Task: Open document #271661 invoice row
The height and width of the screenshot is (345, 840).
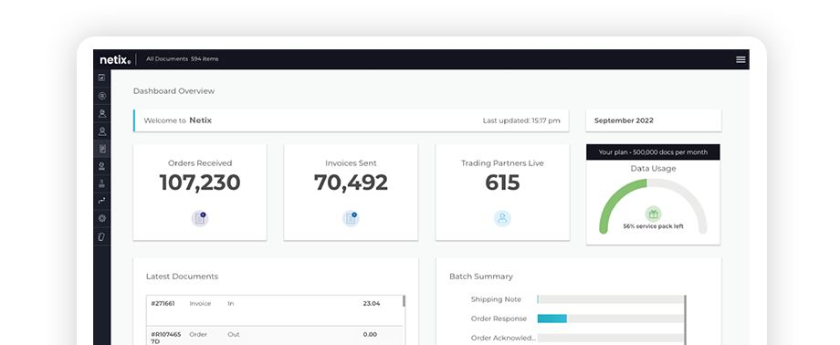Action: [x=274, y=310]
